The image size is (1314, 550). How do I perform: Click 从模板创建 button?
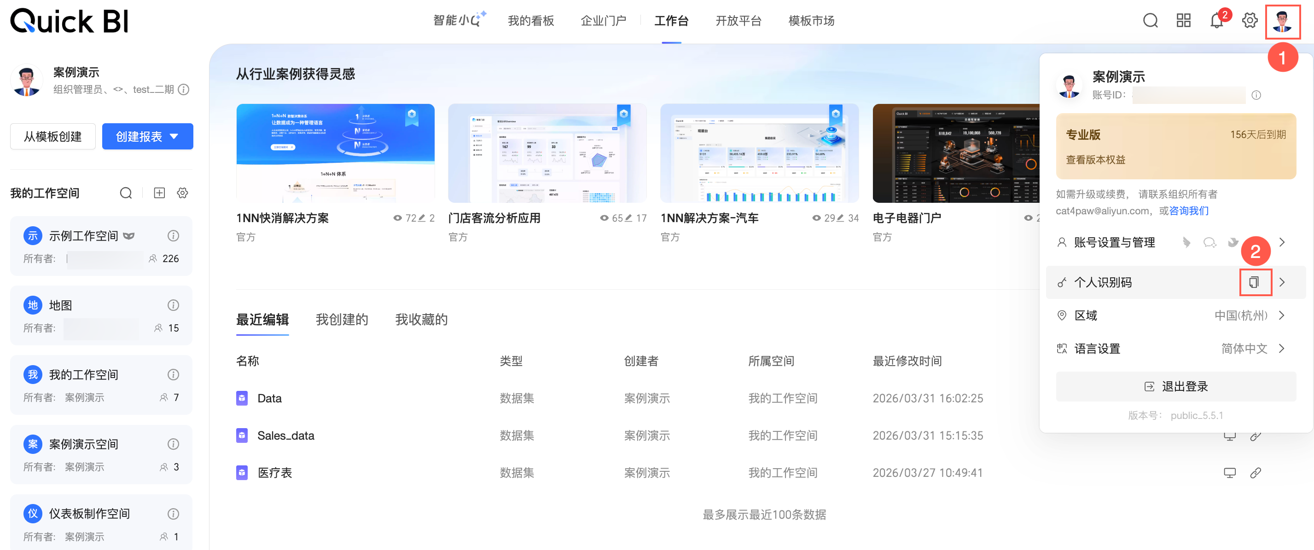click(52, 137)
